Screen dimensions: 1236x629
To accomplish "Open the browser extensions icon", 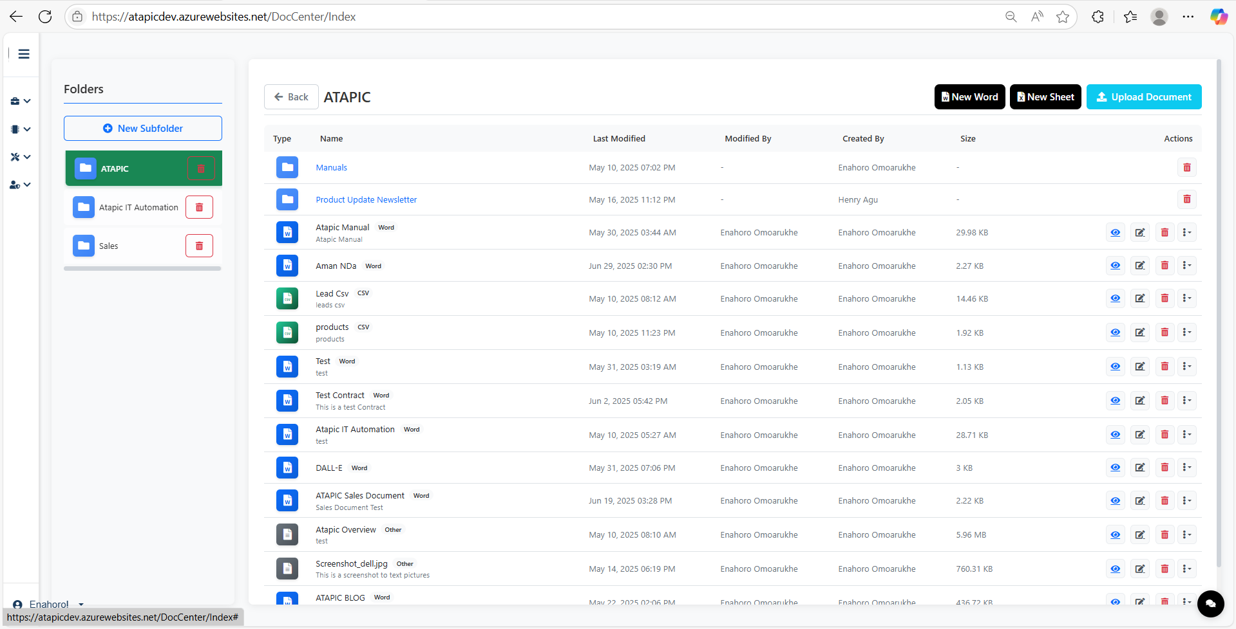I will click(1098, 17).
